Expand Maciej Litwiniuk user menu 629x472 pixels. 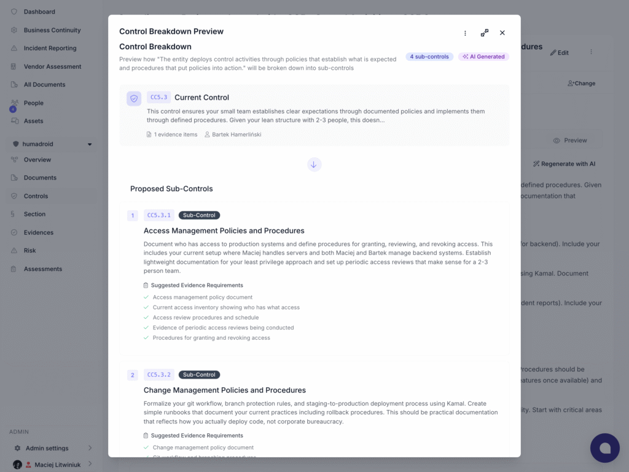[x=90, y=464]
